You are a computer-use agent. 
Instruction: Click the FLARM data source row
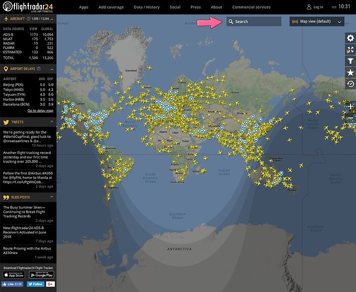[28, 47]
